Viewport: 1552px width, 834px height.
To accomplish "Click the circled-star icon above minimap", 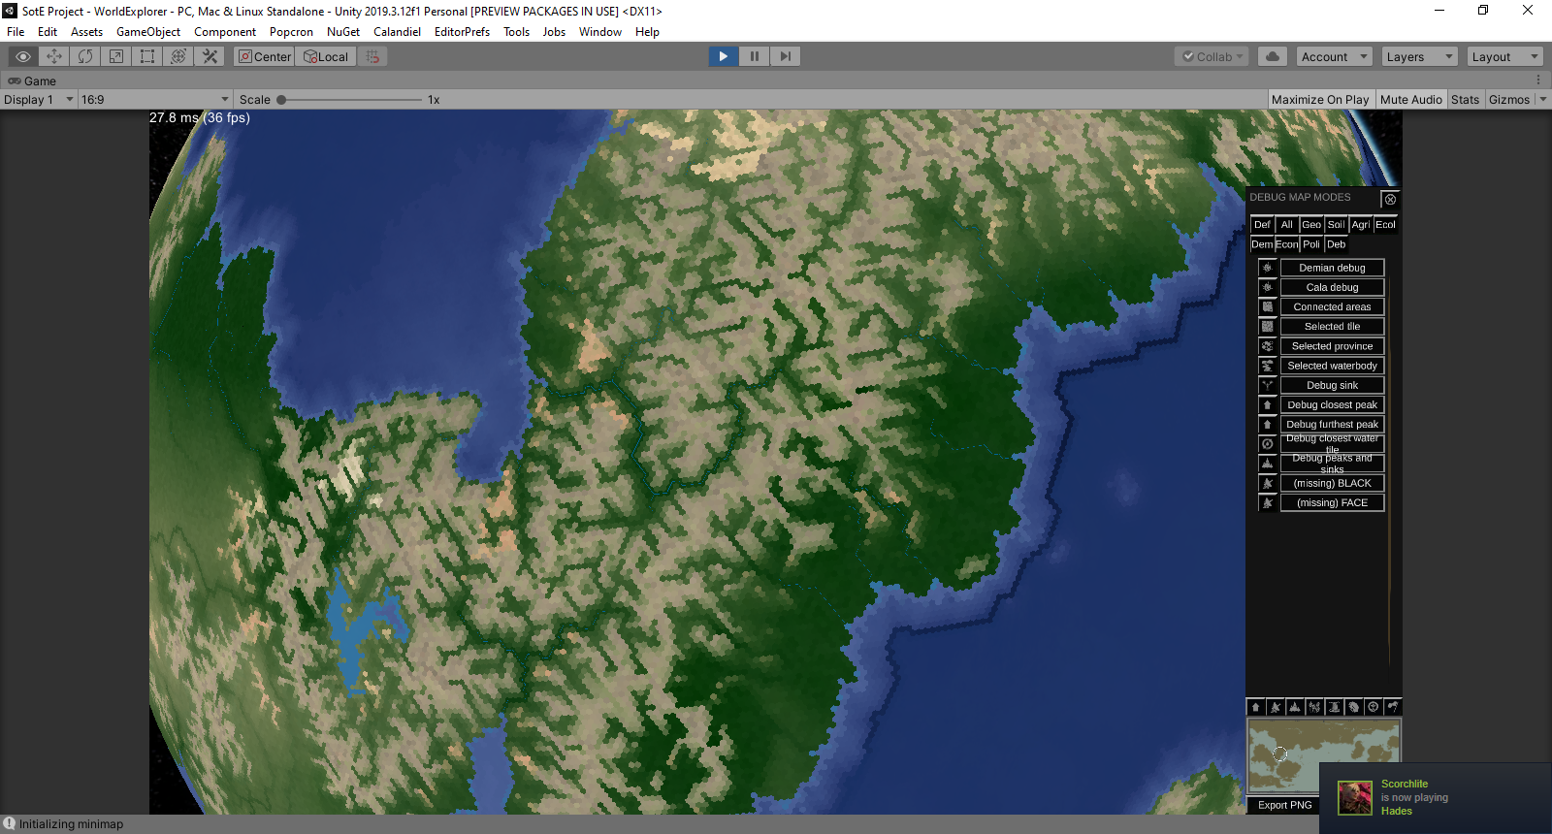I will (1373, 707).
